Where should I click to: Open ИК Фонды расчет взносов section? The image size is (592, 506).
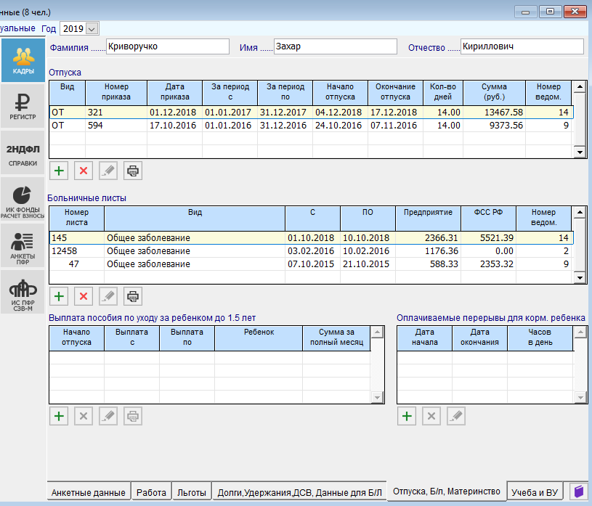23,199
